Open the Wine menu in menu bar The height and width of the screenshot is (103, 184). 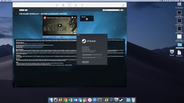click(5, 1)
